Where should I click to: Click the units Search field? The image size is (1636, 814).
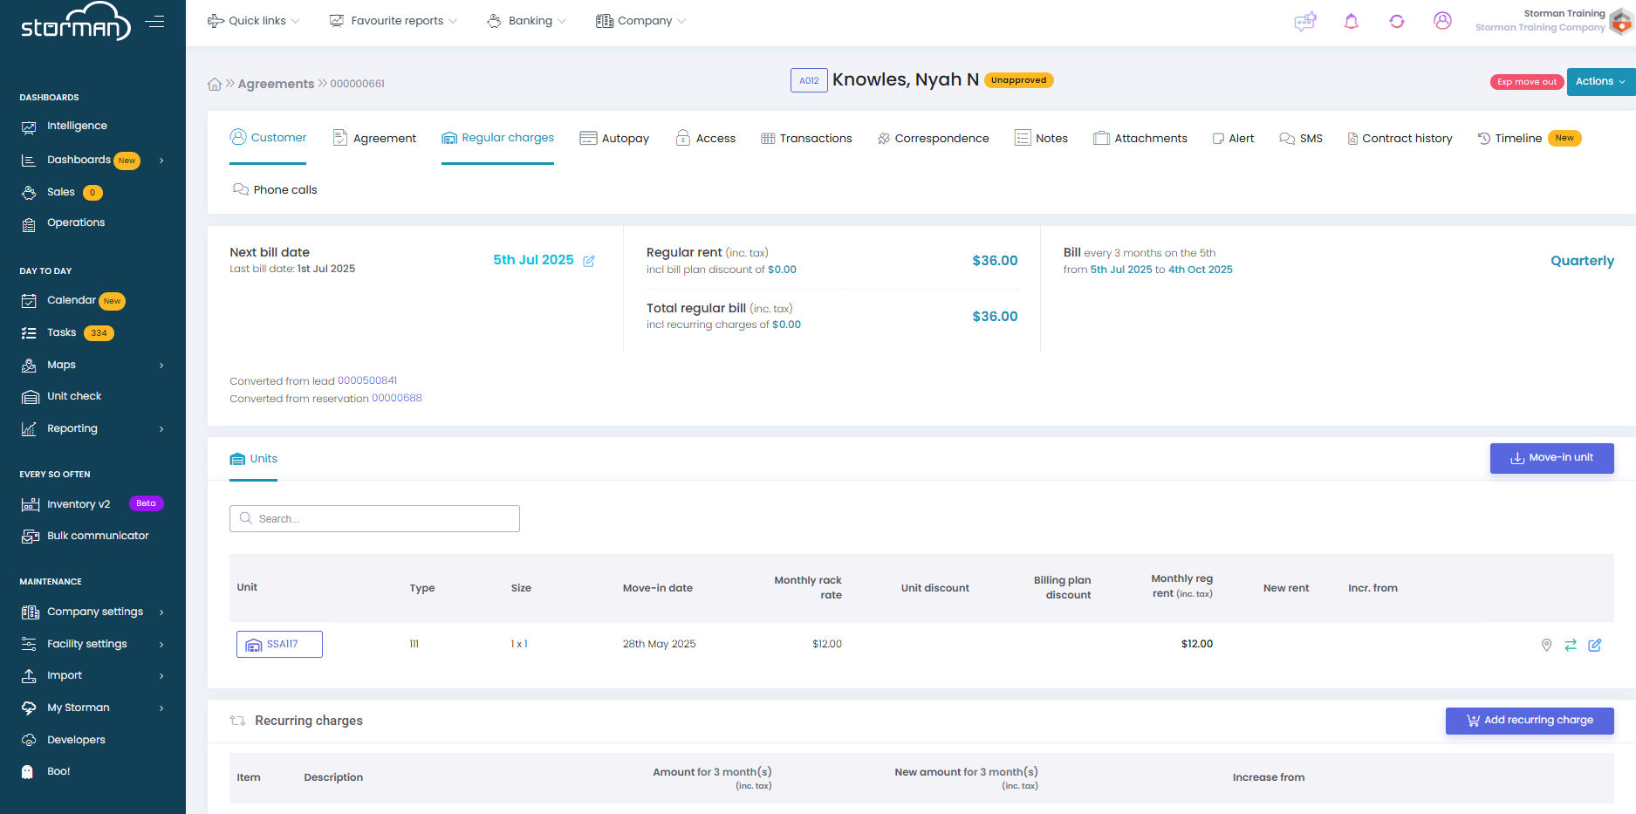click(374, 518)
